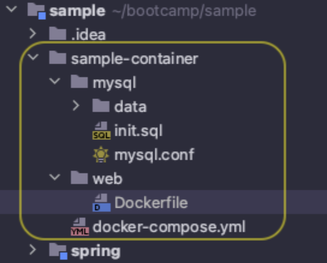
Task: Click the spring module folder icon
Action: click(x=58, y=251)
